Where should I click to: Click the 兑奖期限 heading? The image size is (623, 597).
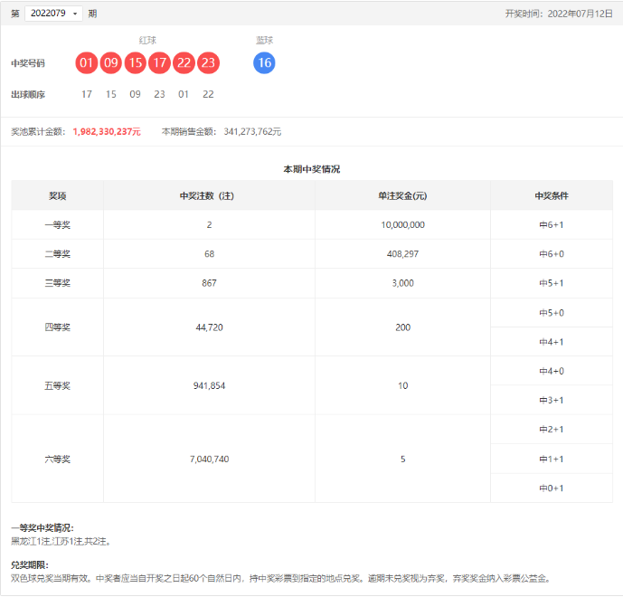click(30, 565)
